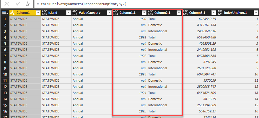Click into the formula bar text
259x118 pixels.
82,4
